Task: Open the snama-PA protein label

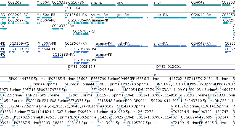Action: [104, 44]
